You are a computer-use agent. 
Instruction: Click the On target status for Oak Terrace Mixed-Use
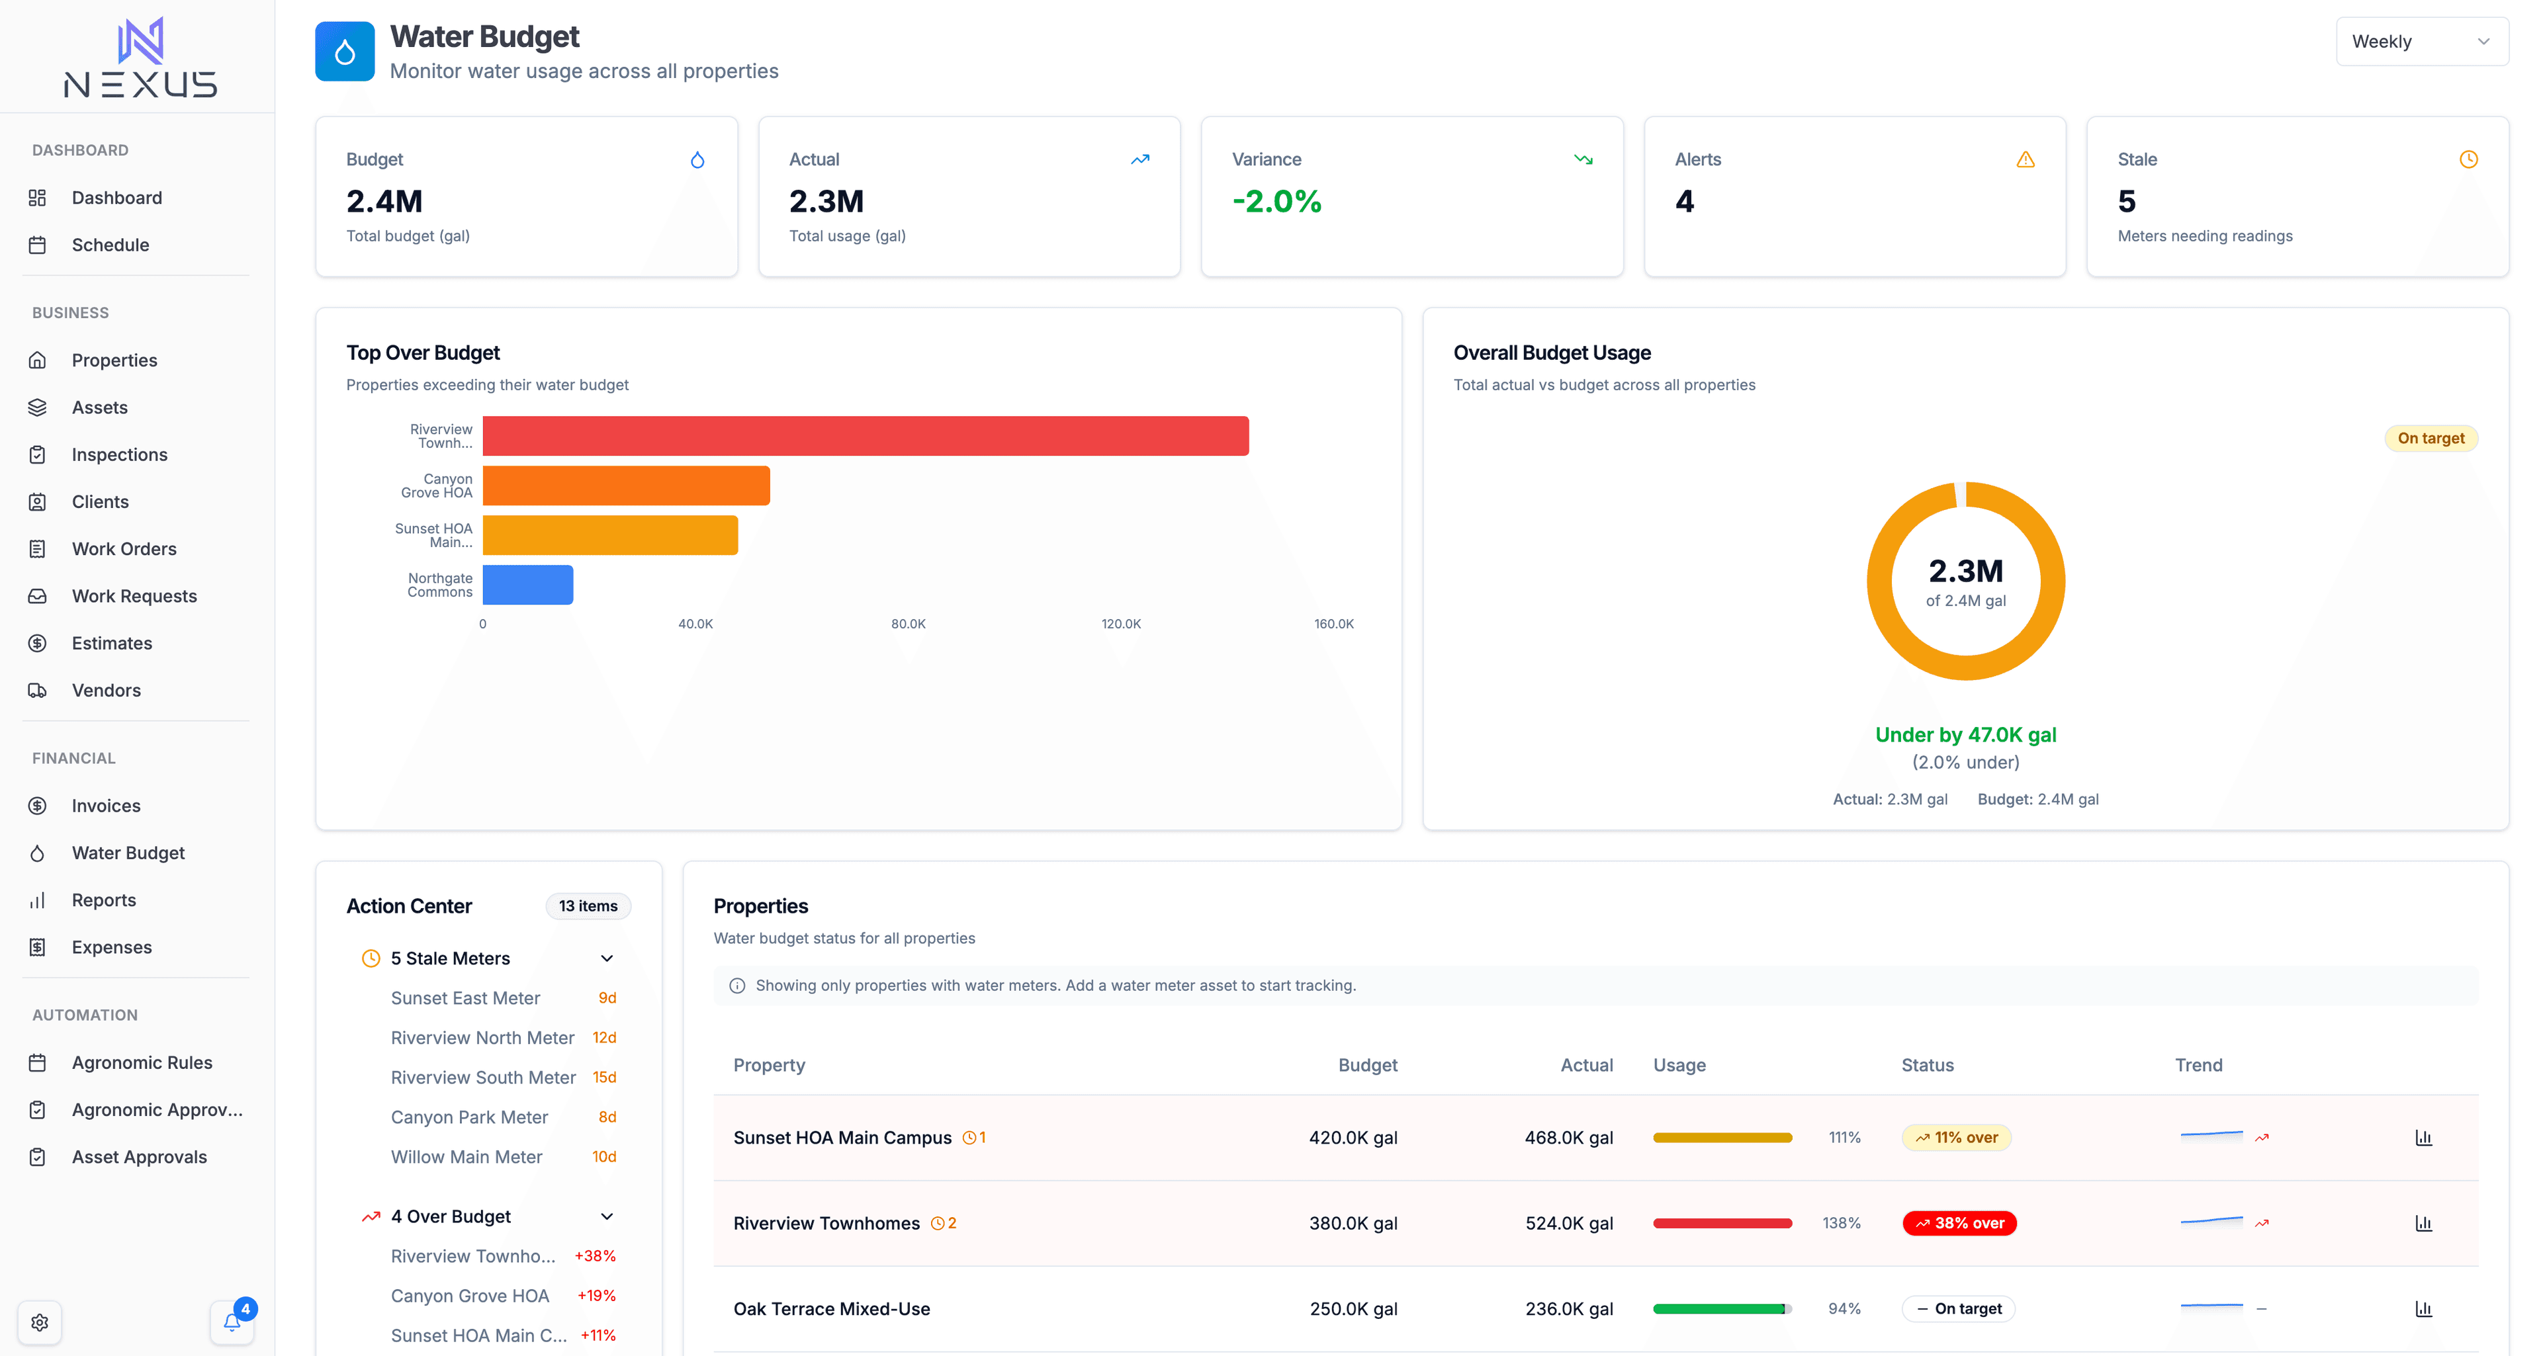click(1959, 1308)
